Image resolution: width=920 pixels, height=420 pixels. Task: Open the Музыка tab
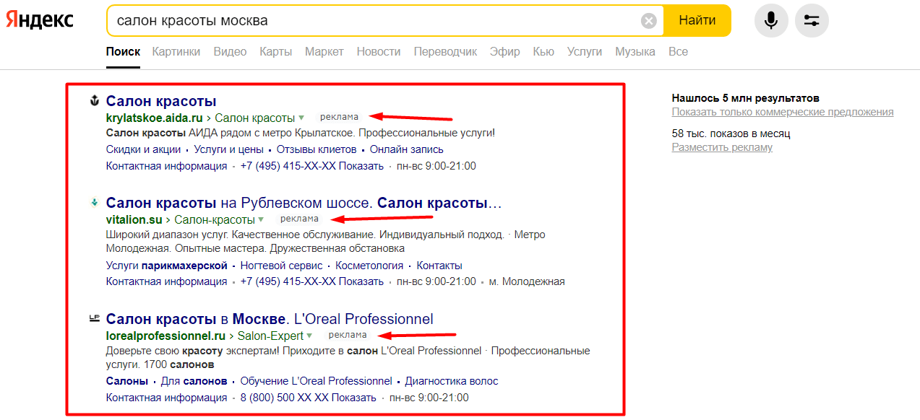pos(635,52)
